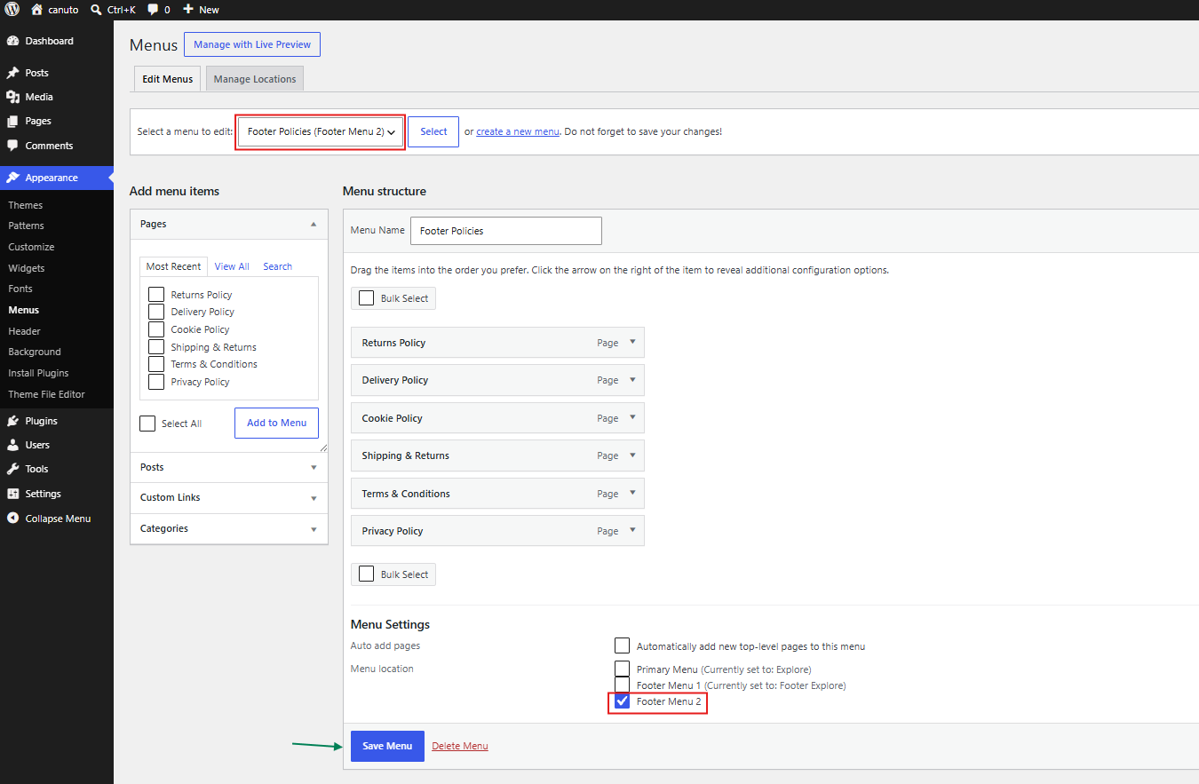Click the Appearance paintbrush icon

(12, 178)
